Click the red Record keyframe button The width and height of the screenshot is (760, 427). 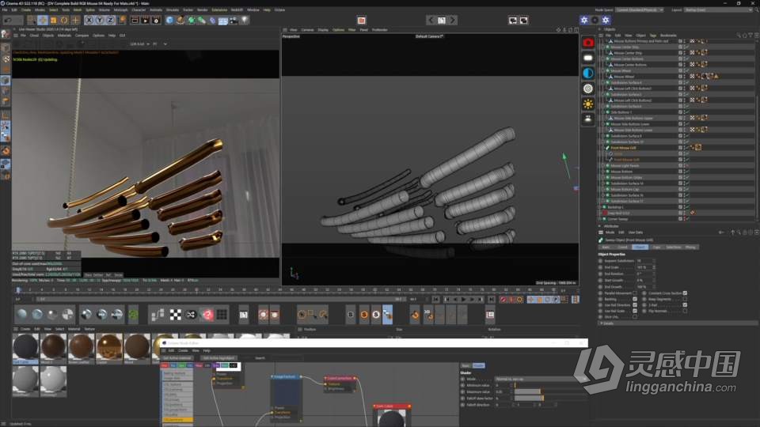click(503, 300)
